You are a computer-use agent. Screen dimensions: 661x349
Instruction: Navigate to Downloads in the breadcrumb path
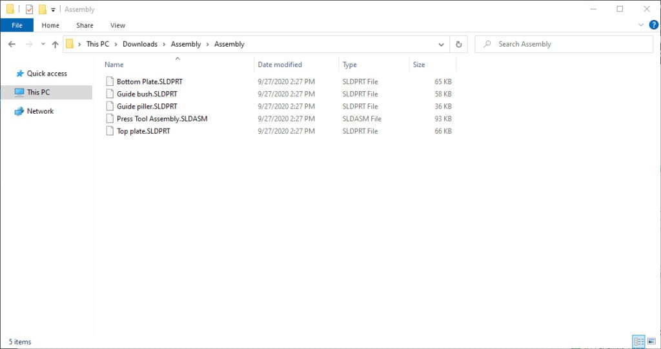pos(139,44)
